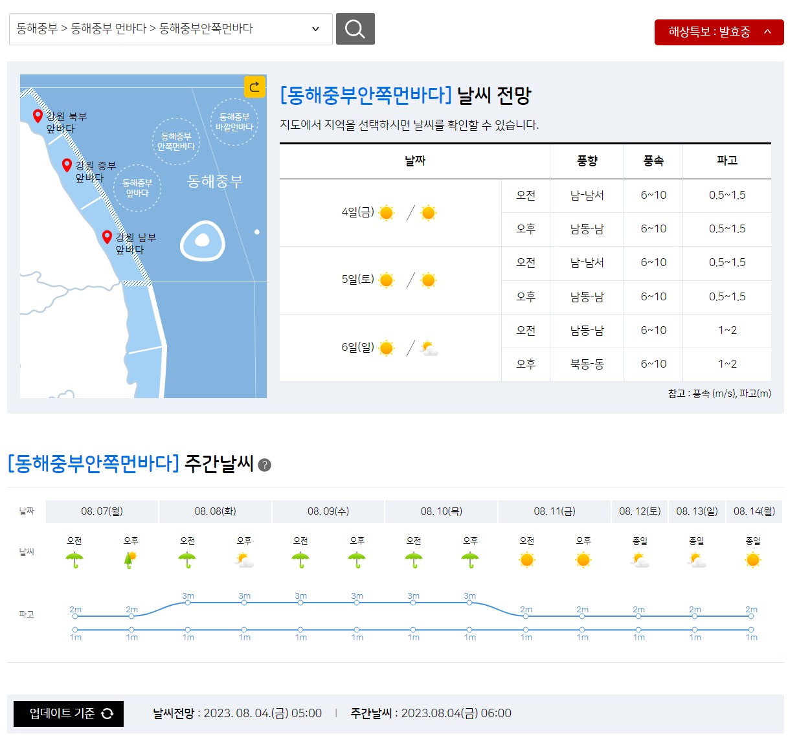Choose 동해중부 앞바다 circle on map

[x=137, y=188]
